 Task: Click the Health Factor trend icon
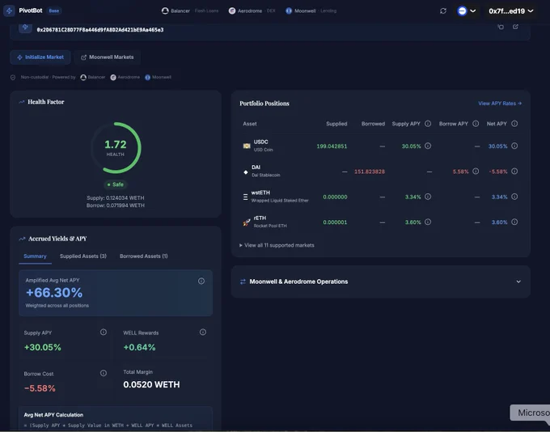point(22,102)
